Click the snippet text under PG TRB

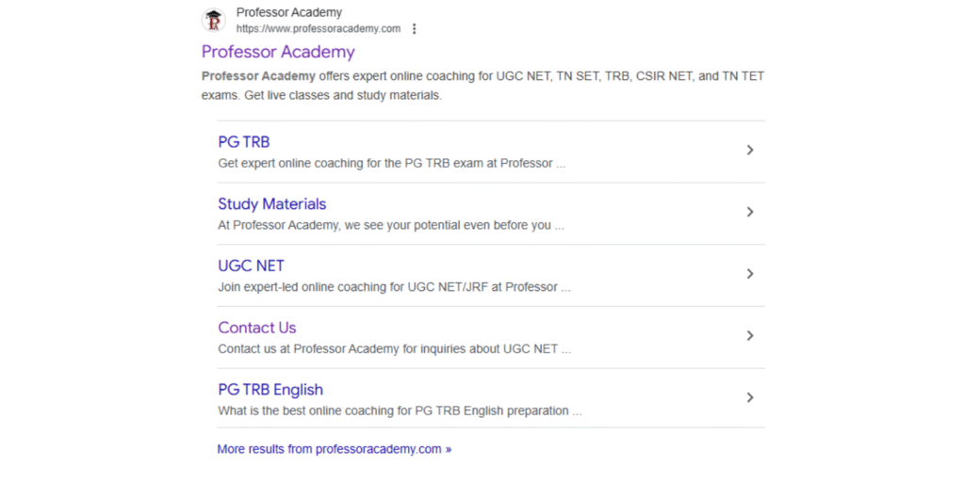click(391, 163)
